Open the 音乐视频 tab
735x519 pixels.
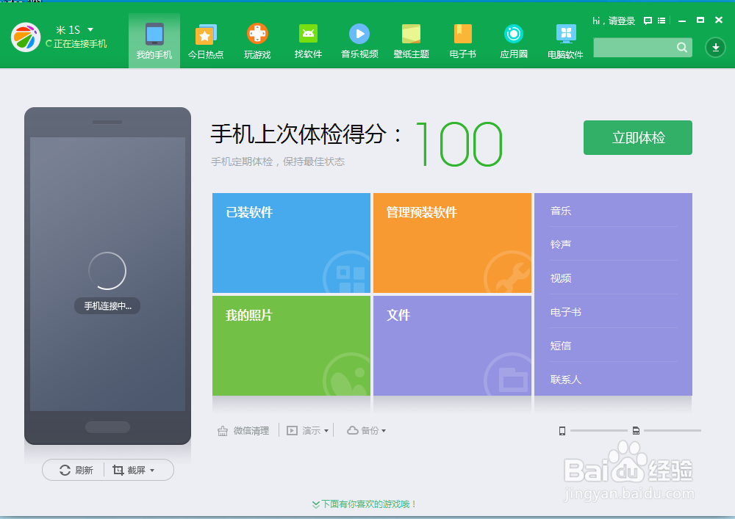359,40
